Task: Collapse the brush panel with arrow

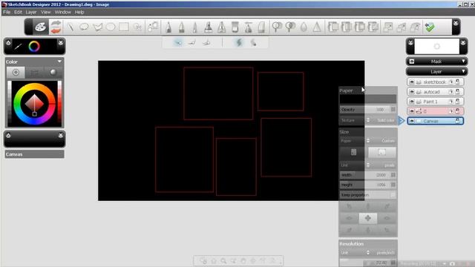Action: coord(8,43)
